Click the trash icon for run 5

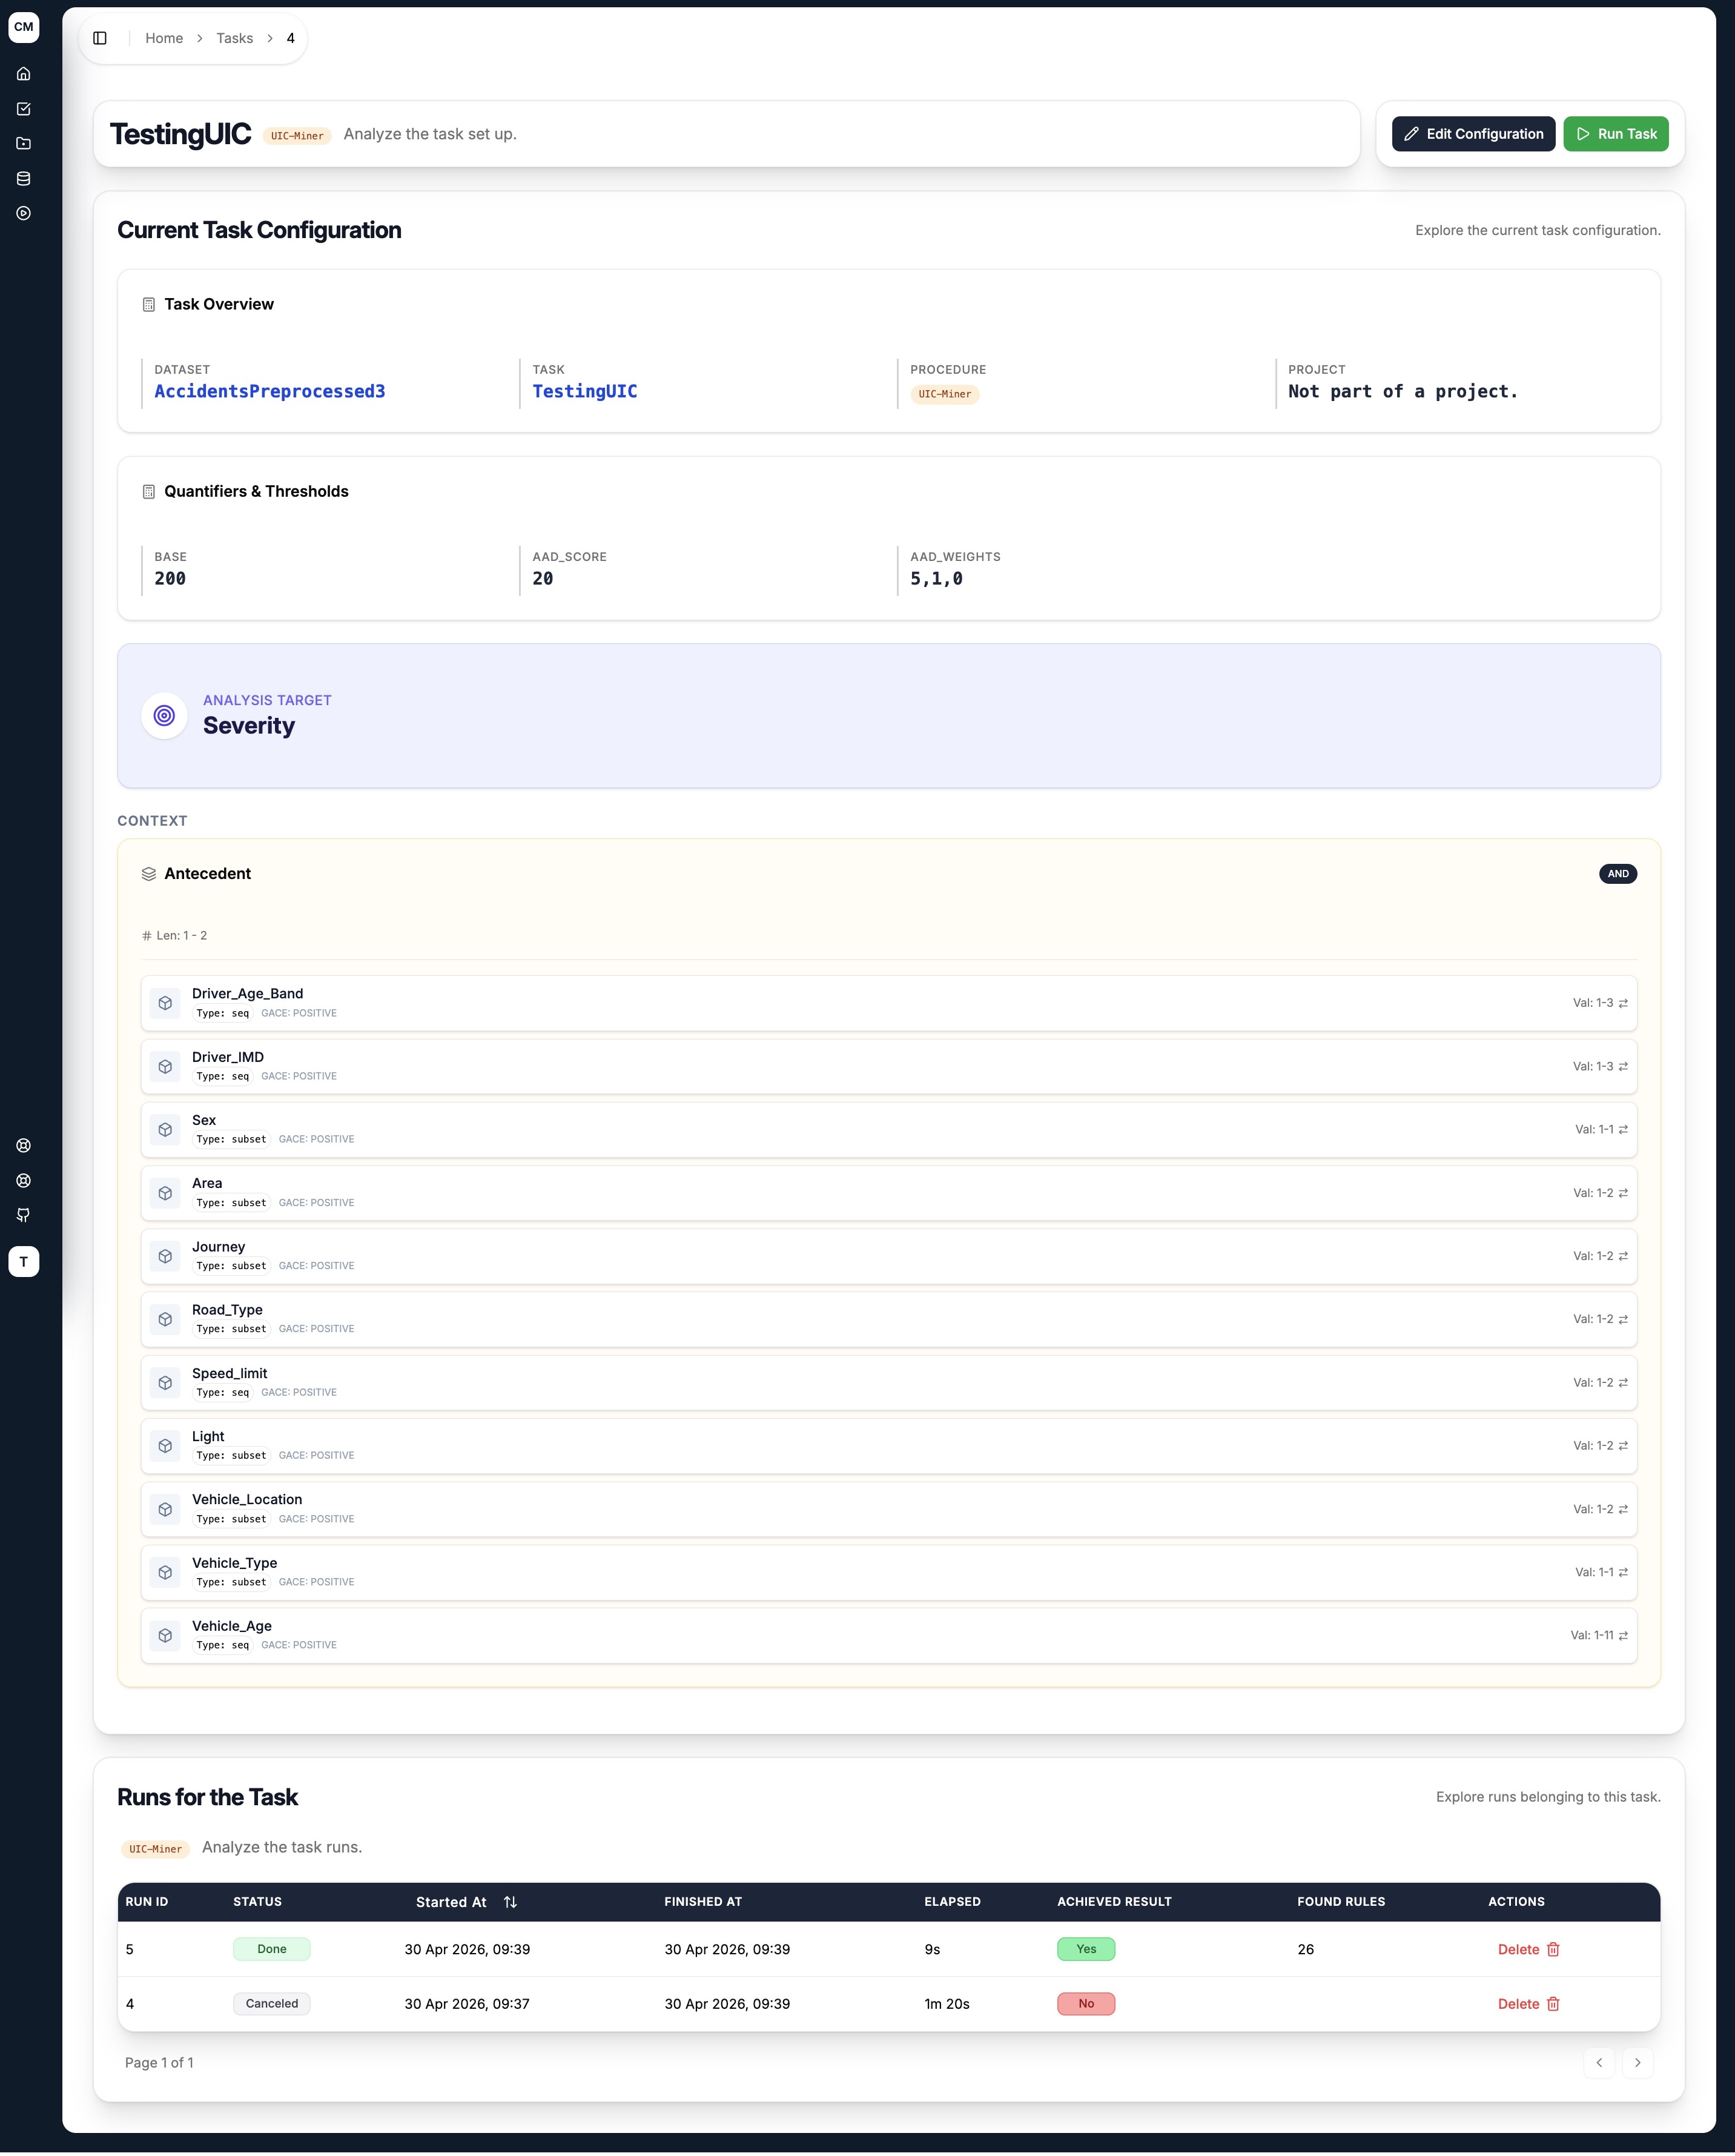click(1554, 1950)
